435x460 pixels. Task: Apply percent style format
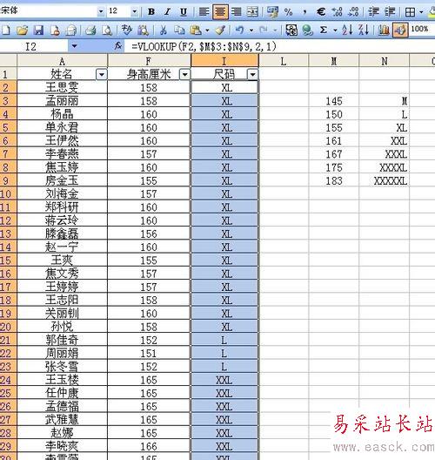[x=289, y=11]
